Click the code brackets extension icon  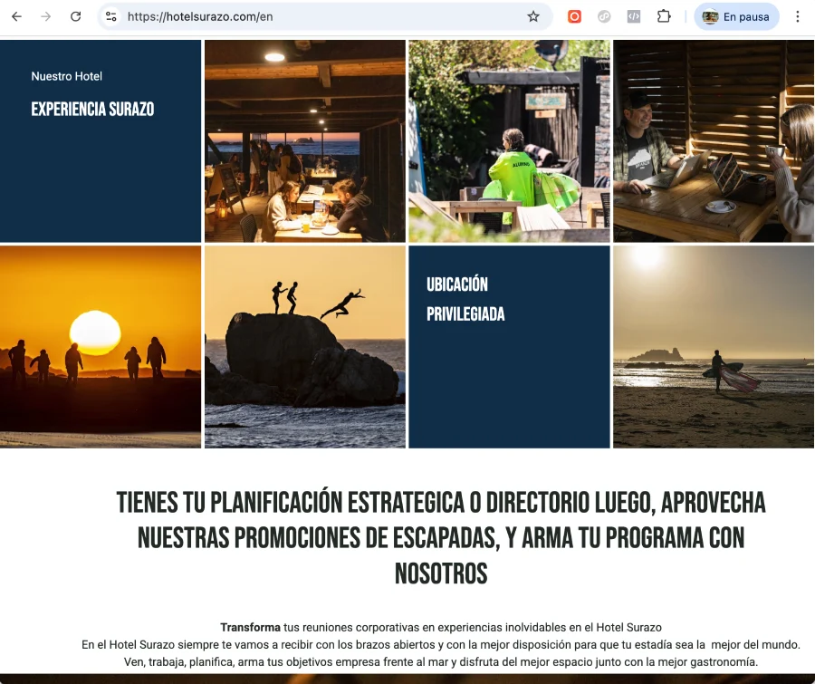point(634,16)
